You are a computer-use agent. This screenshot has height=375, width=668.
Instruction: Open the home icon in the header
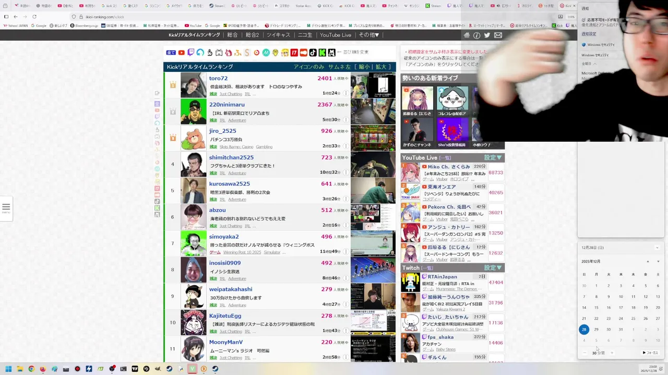click(x=467, y=35)
